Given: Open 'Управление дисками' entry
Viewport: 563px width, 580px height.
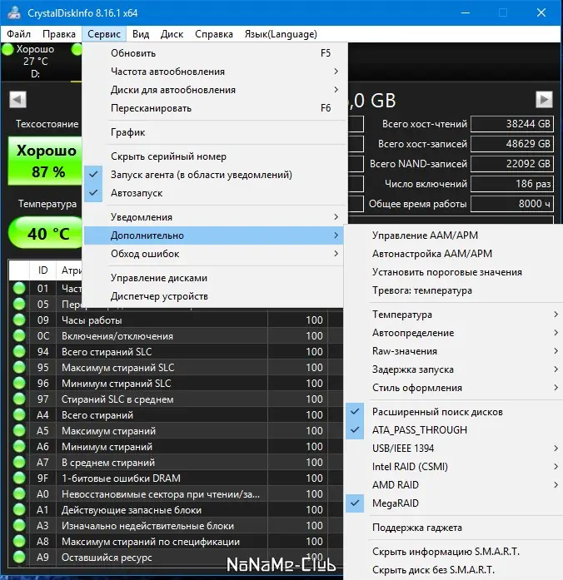Looking at the screenshot, I should (213, 278).
